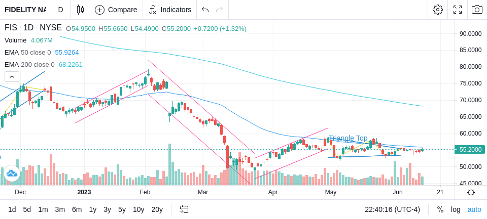
Task: Open the FIDELITY NA symbol search field
Action: [x=25, y=10]
